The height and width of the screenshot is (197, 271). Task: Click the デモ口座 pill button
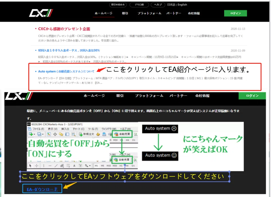click(139, 5)
